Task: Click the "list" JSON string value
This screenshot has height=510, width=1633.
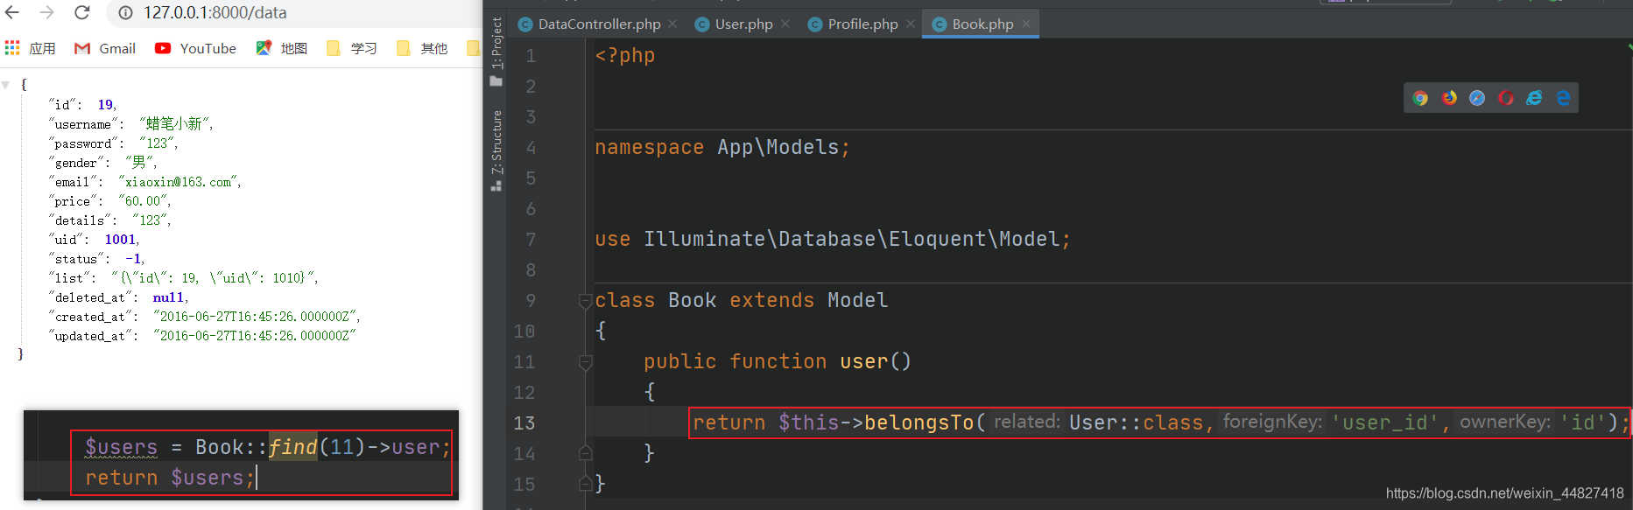Action: [x=215, y=278]
